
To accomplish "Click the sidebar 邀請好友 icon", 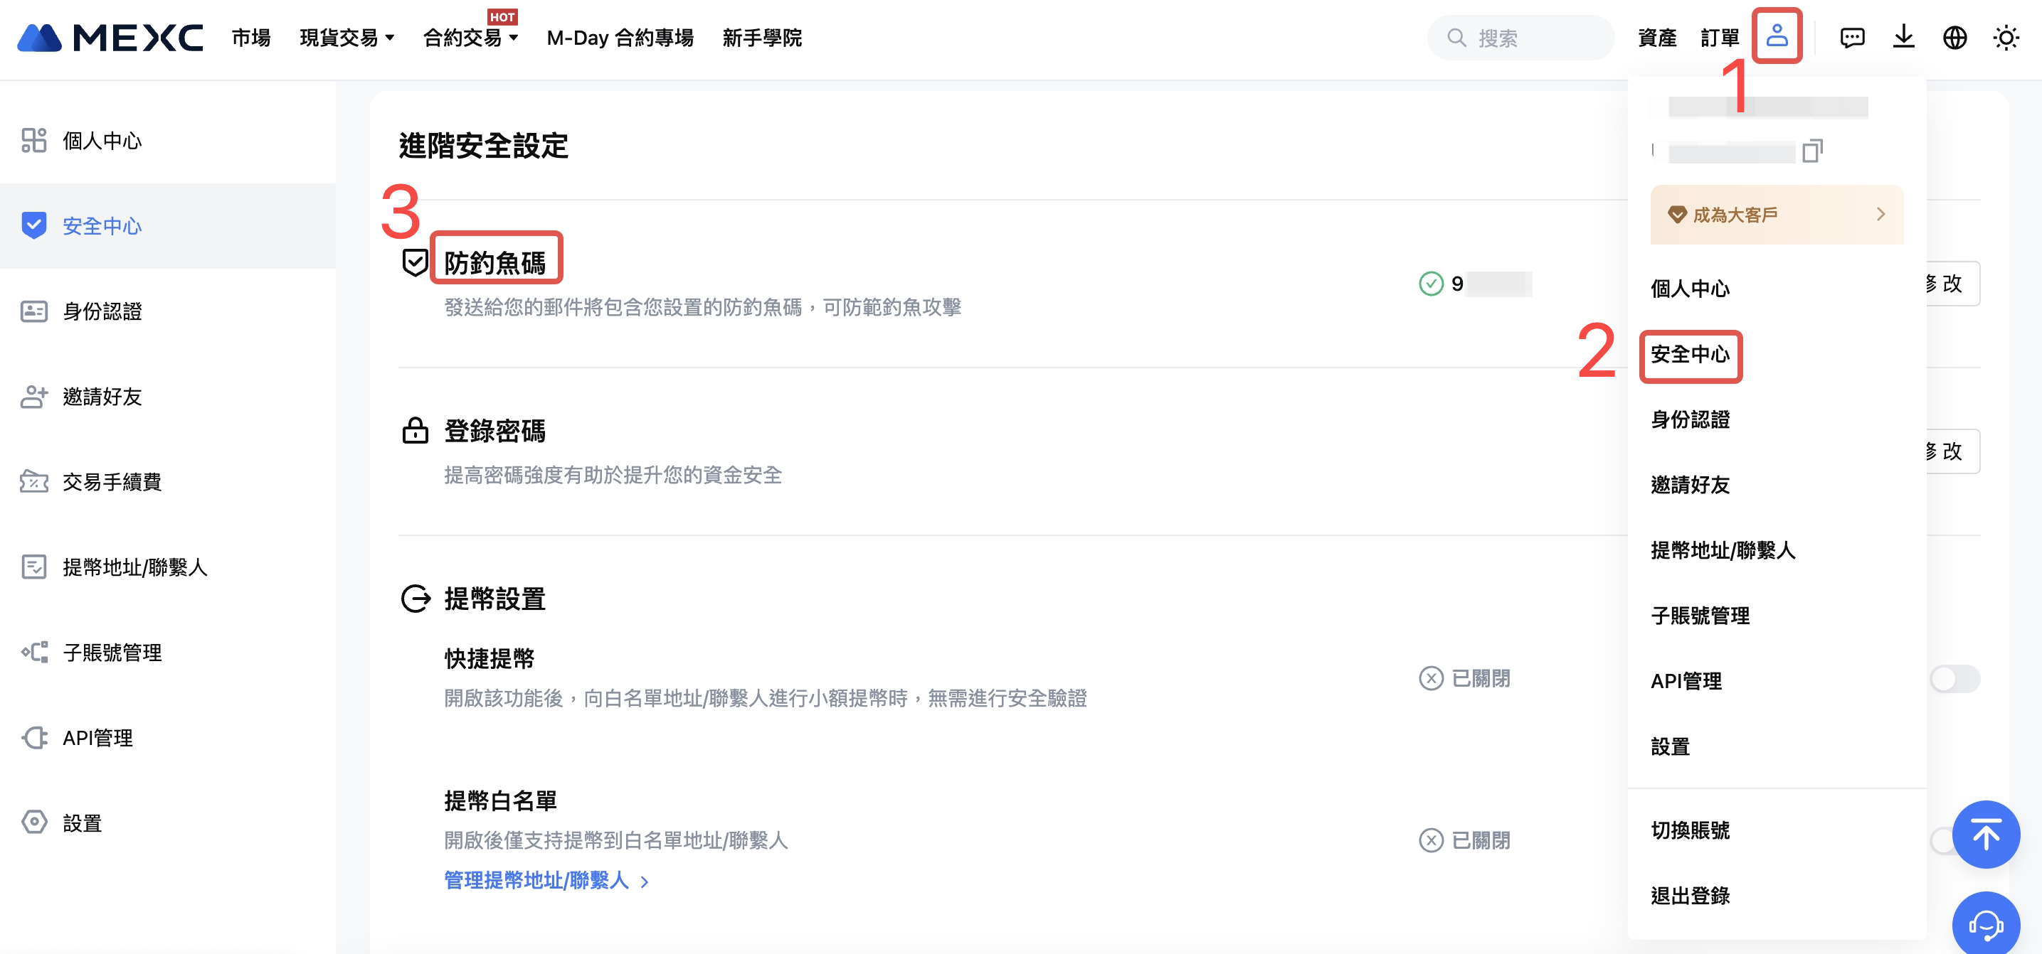I will coord(34,397).
